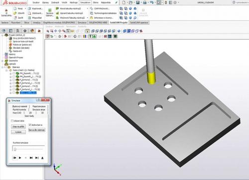249x180 pixels.
Task: Click the zoom magnifier icon above viewport
Action: pyautogui.click(x=48, y=31)
